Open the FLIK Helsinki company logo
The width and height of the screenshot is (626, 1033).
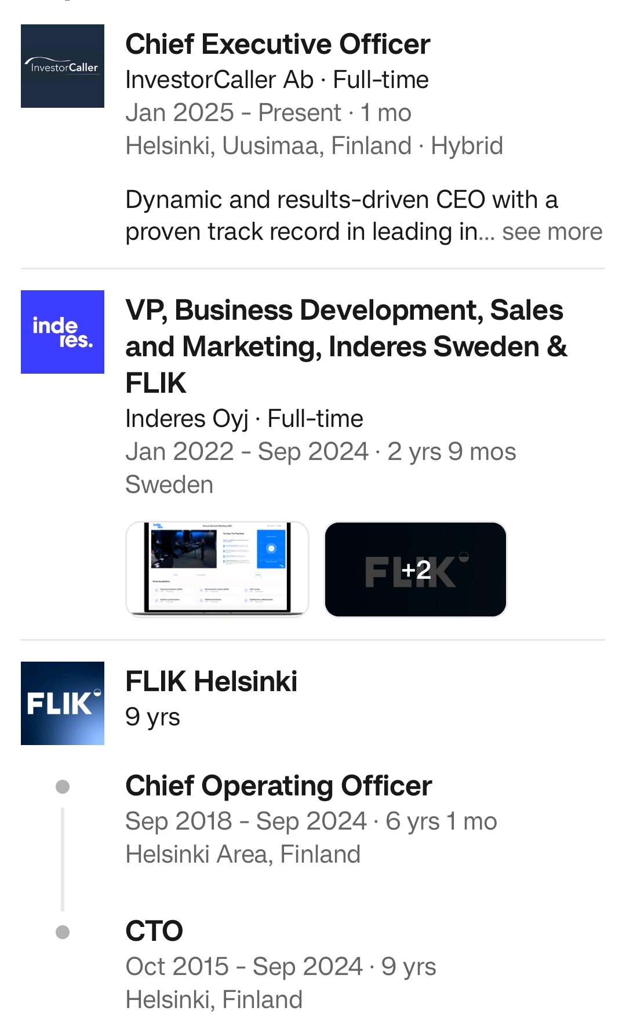point(63,703)
